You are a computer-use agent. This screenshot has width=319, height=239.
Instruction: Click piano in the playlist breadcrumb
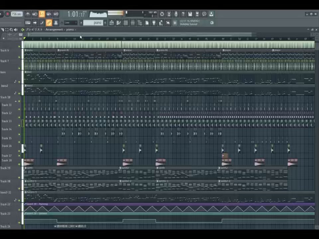tap(70, 30)
